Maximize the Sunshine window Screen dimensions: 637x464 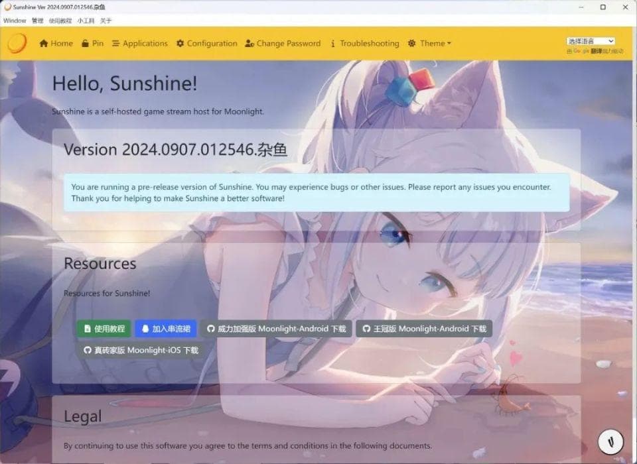click(x=603, y=7)
